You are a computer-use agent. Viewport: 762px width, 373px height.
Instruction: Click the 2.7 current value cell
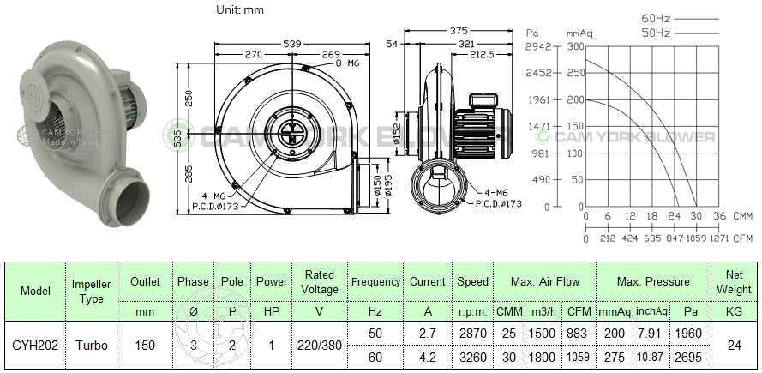tap(428, 334)
